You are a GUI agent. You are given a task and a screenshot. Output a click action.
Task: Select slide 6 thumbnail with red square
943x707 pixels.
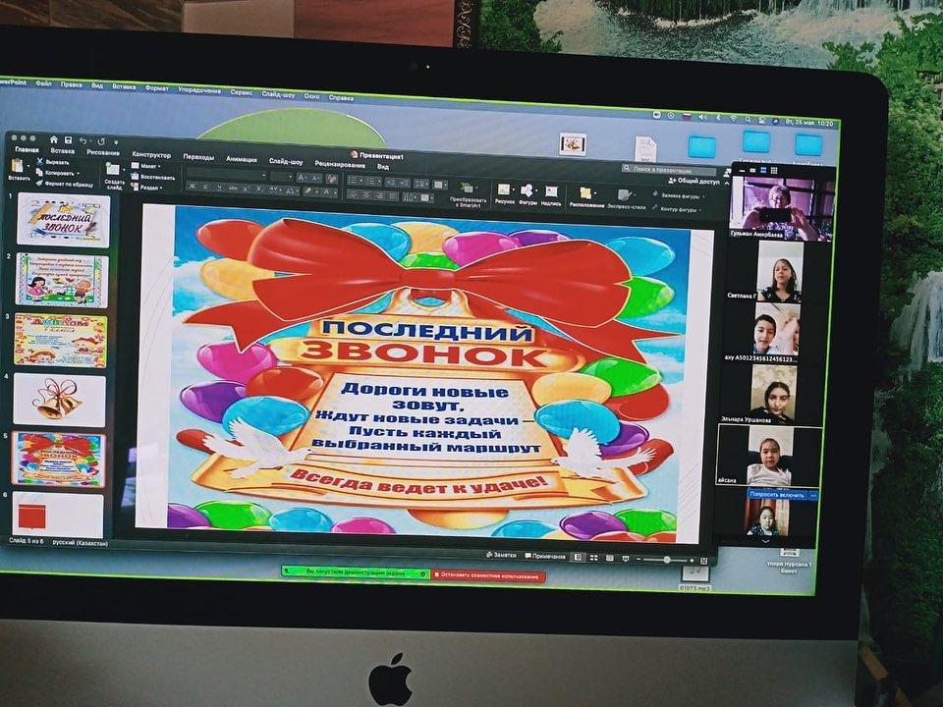(58, 516)
